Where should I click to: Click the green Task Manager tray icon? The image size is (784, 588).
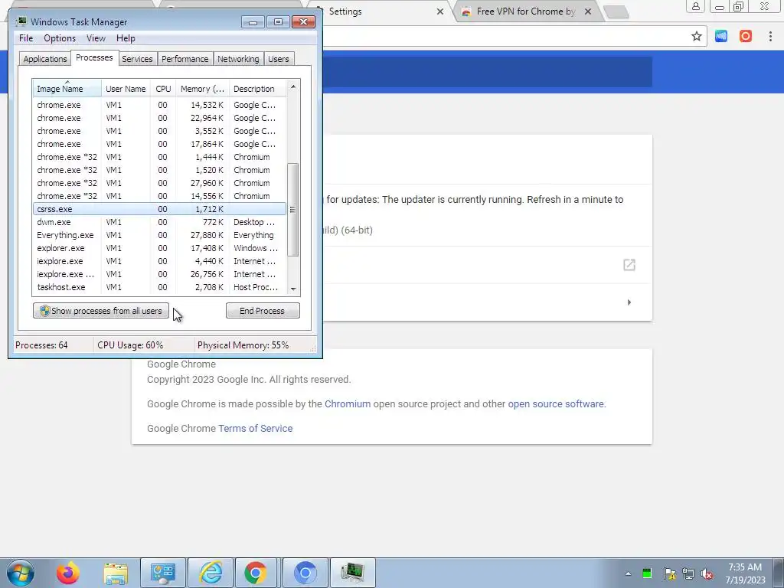click(647, 573)
